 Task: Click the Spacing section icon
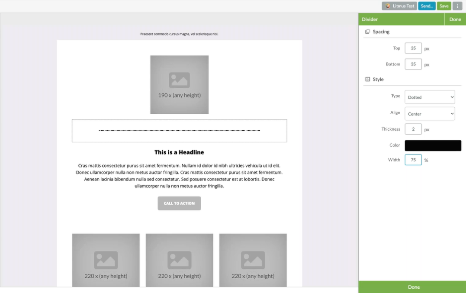point(367,32)
